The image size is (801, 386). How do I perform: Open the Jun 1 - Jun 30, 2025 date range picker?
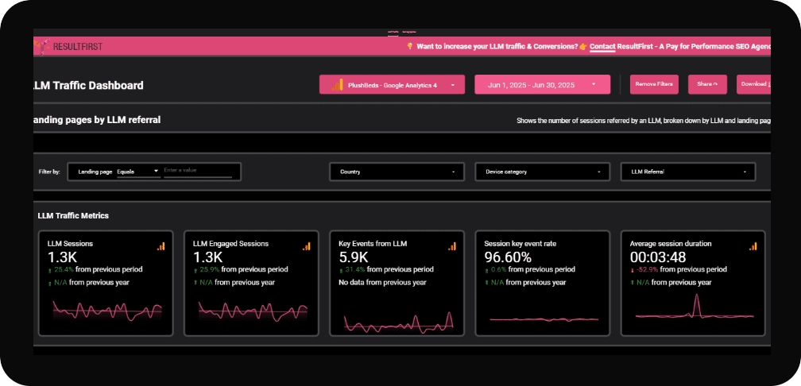(x=542, y=84)
